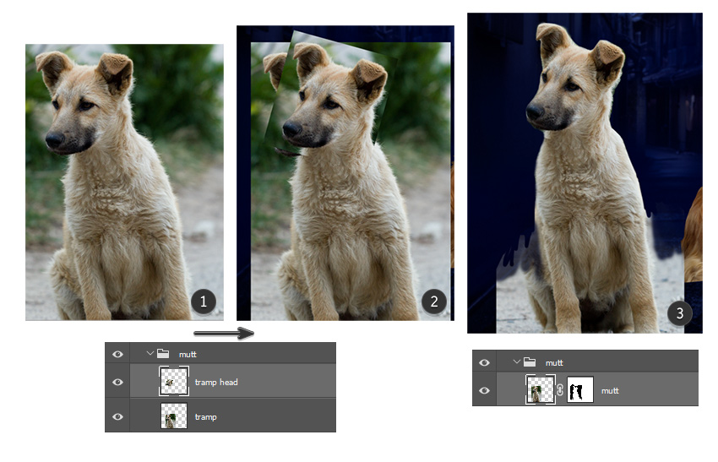Viewport: 718px width, 462px height.
Task: Click folder icon of left mutt group
Action: point(163,354)
